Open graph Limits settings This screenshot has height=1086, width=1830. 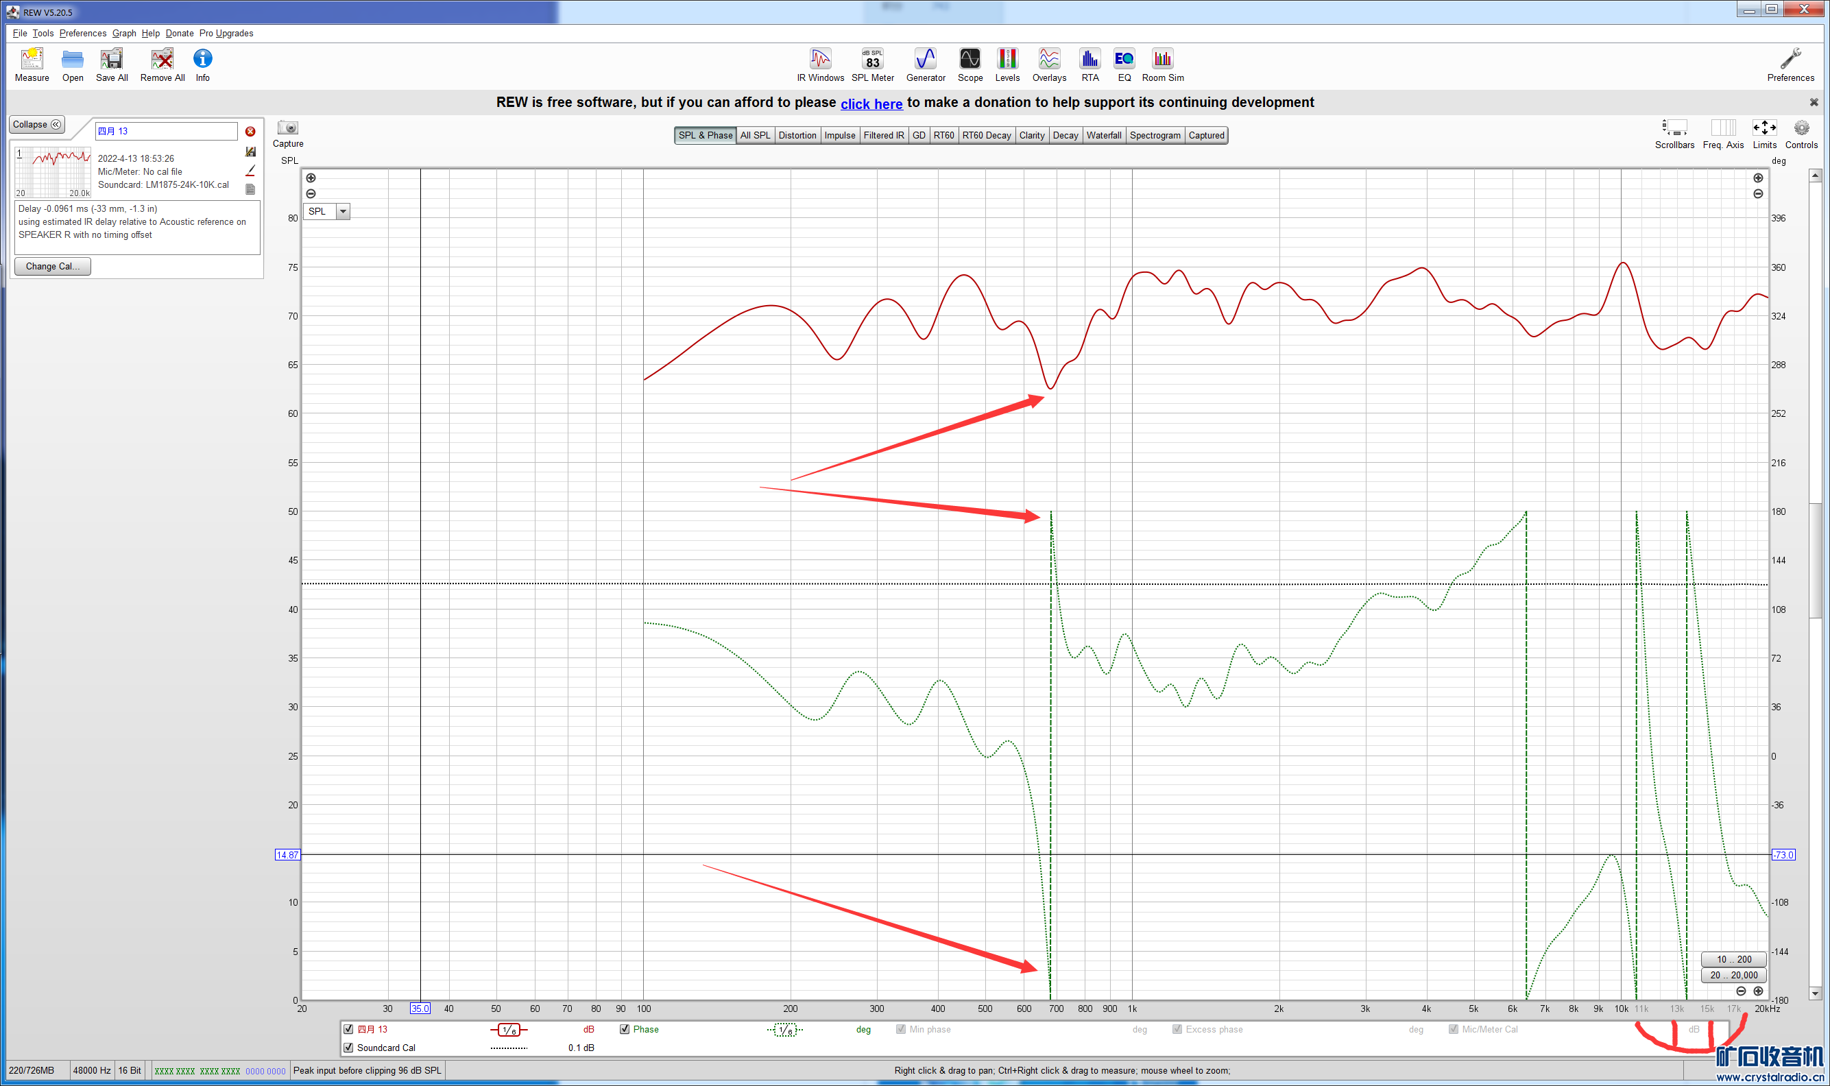(1763, 128)
